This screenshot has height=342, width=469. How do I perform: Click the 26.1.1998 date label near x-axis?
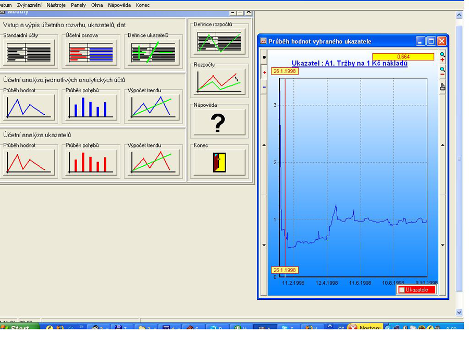click(x=285, y=270)
